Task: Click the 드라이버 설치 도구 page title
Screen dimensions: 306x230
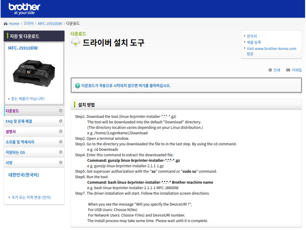Action: pos(113,43)
